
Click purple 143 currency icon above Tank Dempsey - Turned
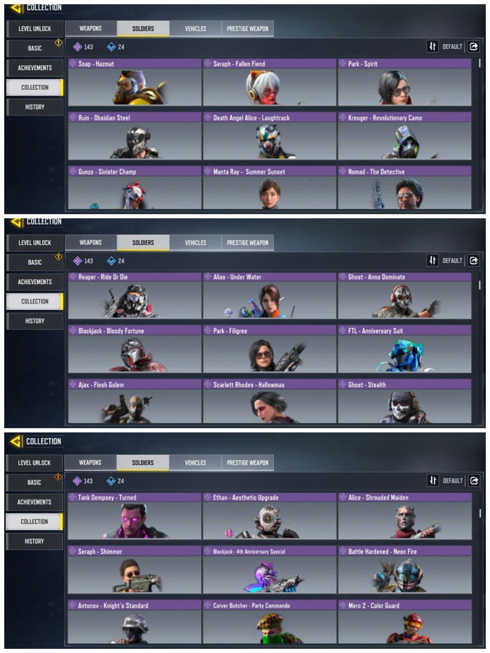(77, 481)
